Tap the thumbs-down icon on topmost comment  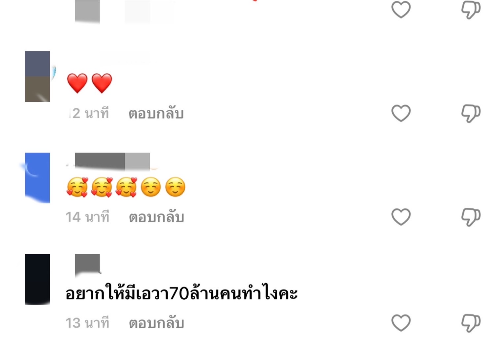pos(471,10)
